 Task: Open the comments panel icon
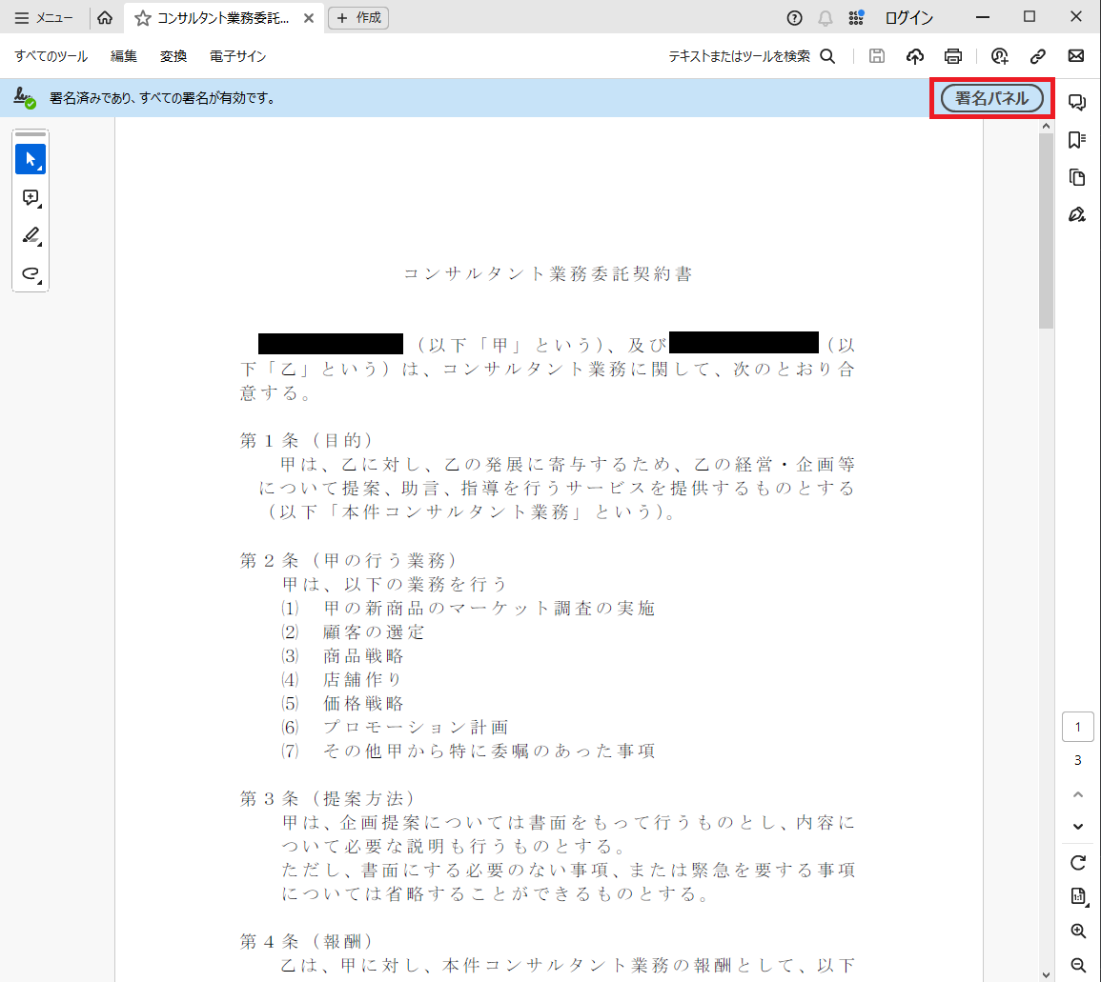1077,102
